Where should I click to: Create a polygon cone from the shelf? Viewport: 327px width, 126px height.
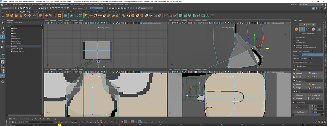point(21,15)
